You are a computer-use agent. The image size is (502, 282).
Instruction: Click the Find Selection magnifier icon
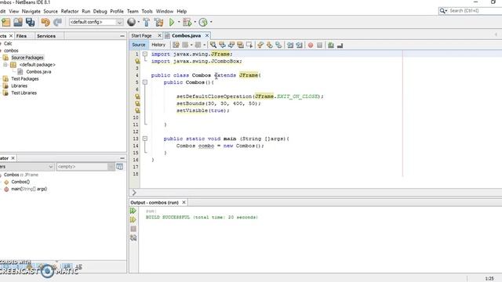pos(213,45)
